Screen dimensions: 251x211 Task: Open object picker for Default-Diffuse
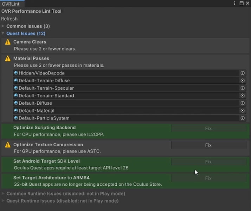[x=243, y=103]
